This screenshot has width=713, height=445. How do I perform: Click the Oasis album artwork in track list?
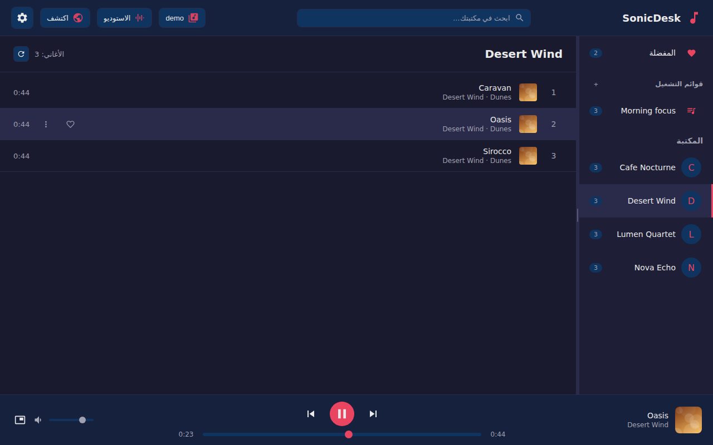click(x=528, y=124)
